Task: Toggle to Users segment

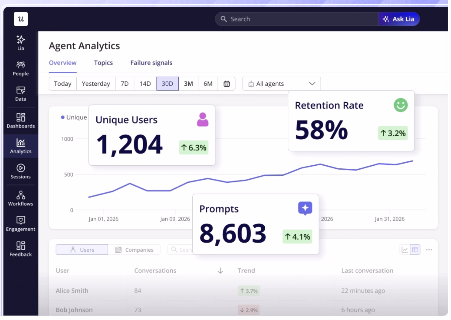Action: [x=82, y=250]
